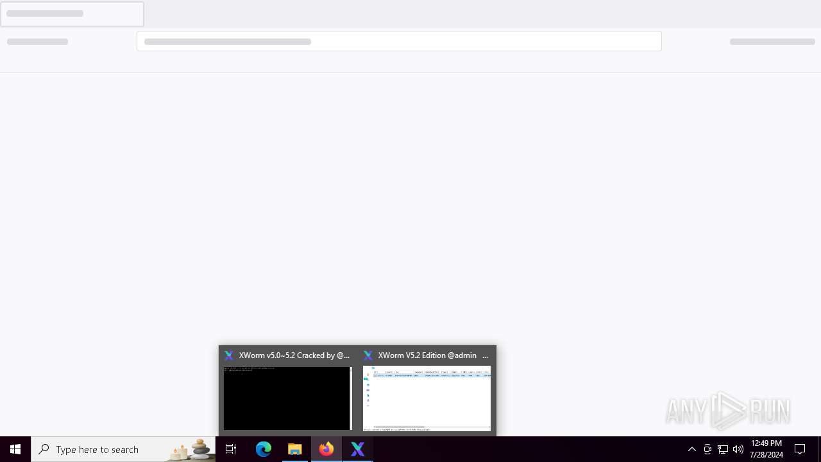Click the taskbar search box
The height and width of the screenshot is (462, 821).
coord(123,449)
